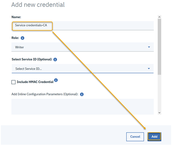Click the Role info icon
This screenshot has width=172, height=146.
point(22,38)
